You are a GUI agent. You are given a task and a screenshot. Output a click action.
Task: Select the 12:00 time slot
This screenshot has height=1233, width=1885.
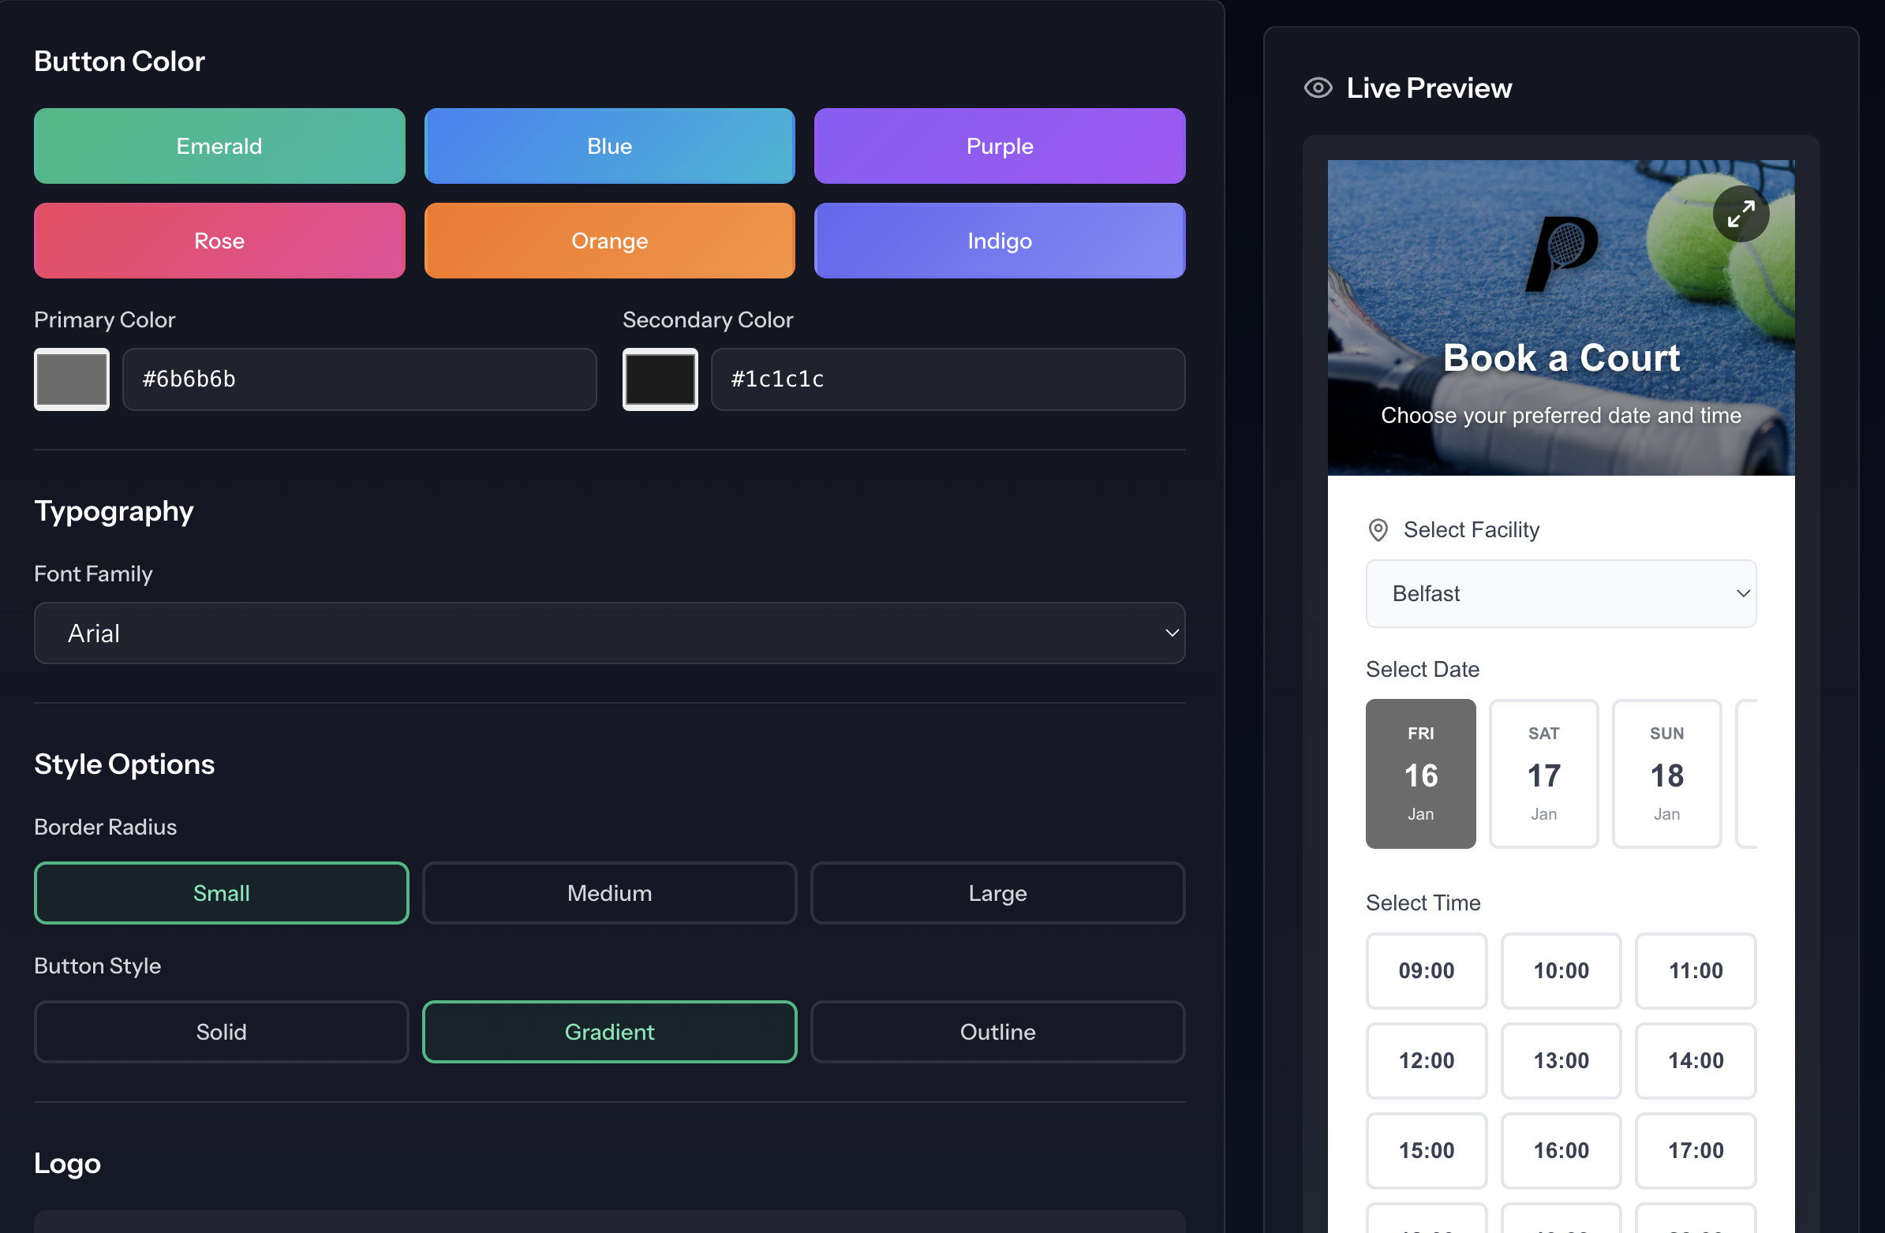1427,1061
